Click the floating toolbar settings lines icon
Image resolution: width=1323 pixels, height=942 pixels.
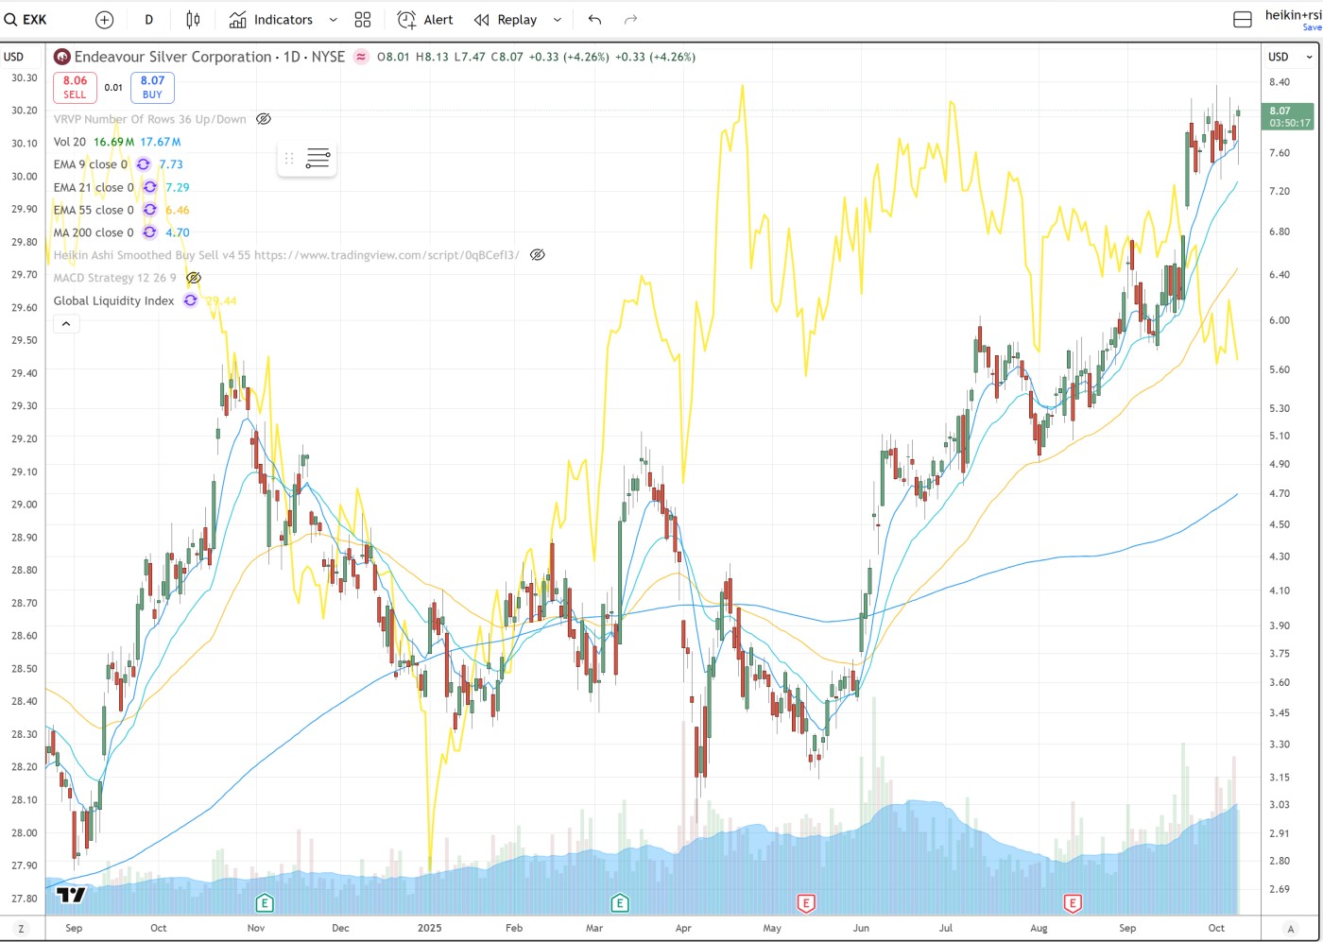318,159
